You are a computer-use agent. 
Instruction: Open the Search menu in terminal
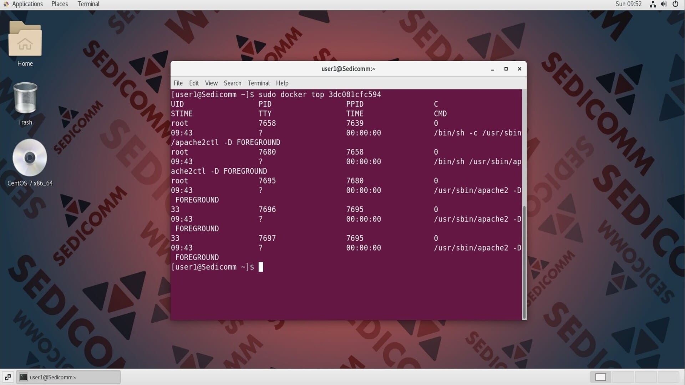click(233, 83)
